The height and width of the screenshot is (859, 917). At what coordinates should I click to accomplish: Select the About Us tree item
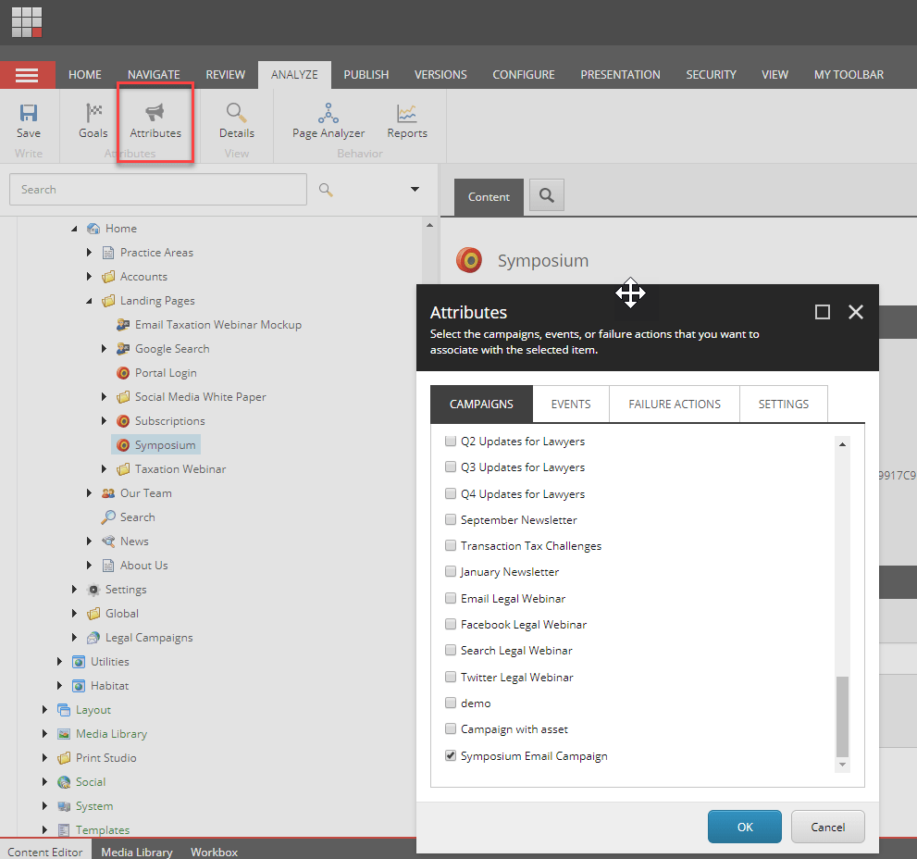[x=143, y=566]
